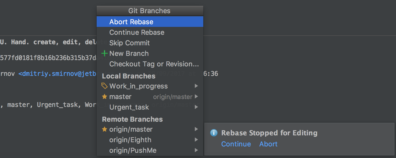Viewport: 396px width, 158px height.
Task: Click the Abort link in notification
Action: (268, 144)
